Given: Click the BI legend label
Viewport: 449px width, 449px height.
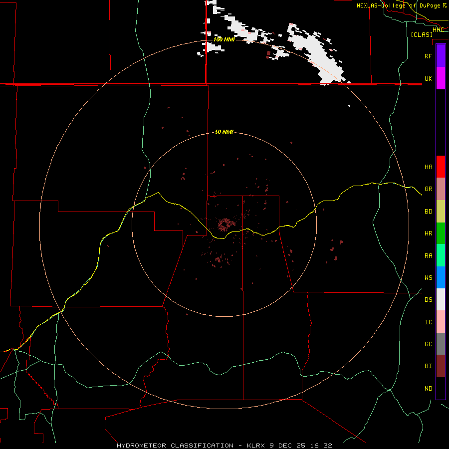Looking at the screenshot, I should coord(429,366).
